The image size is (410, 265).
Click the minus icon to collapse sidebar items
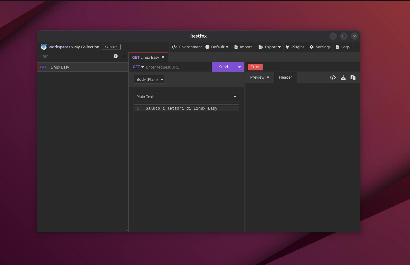(124, 56)
